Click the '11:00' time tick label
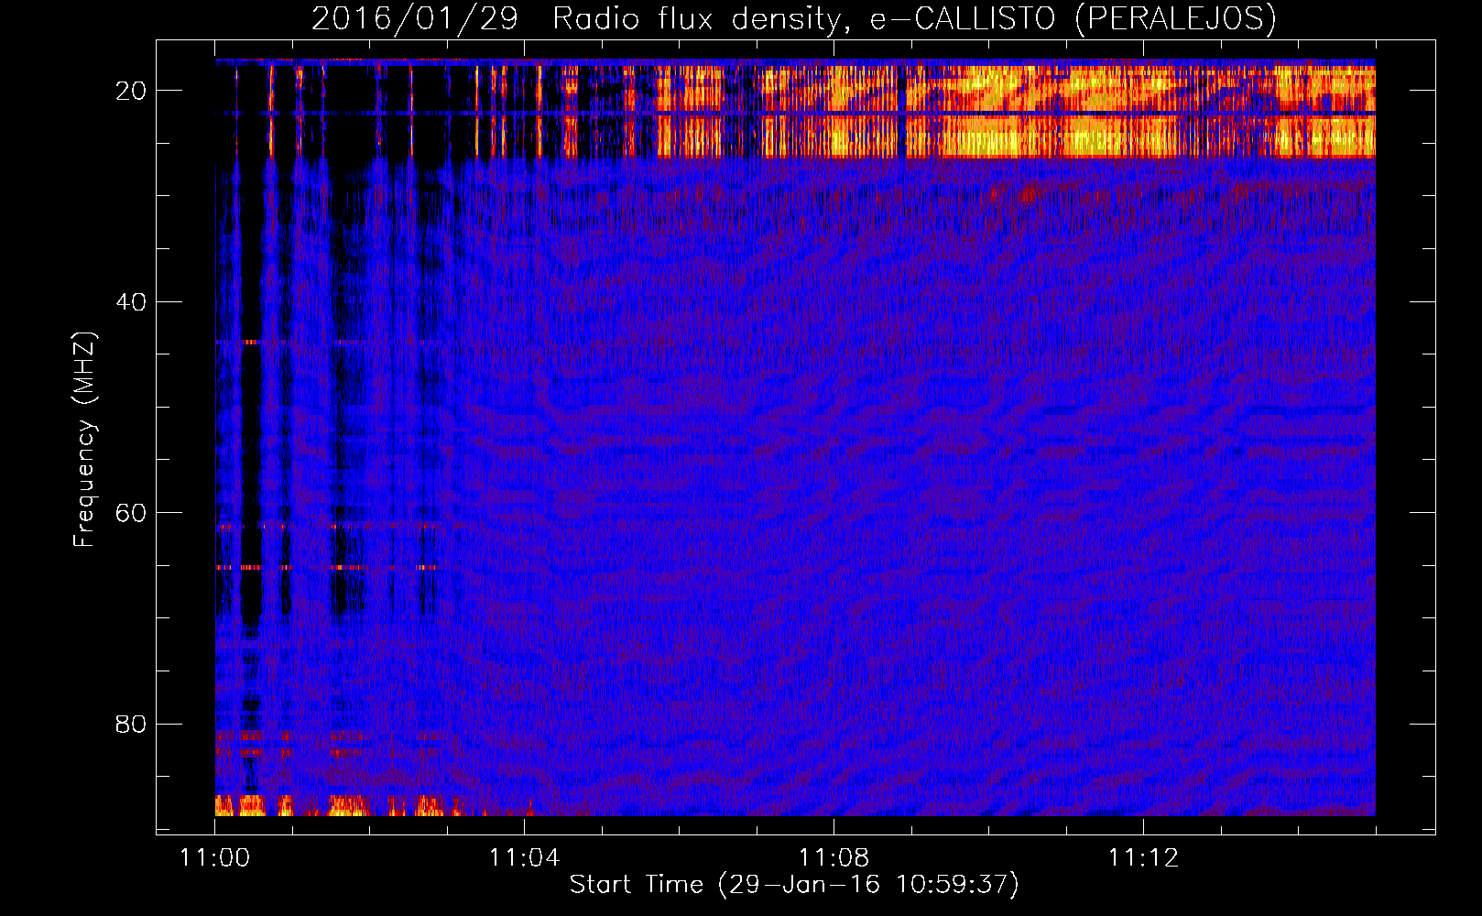Image resolution: width=1482 pixels, height=916 pixels. [214, 858]
